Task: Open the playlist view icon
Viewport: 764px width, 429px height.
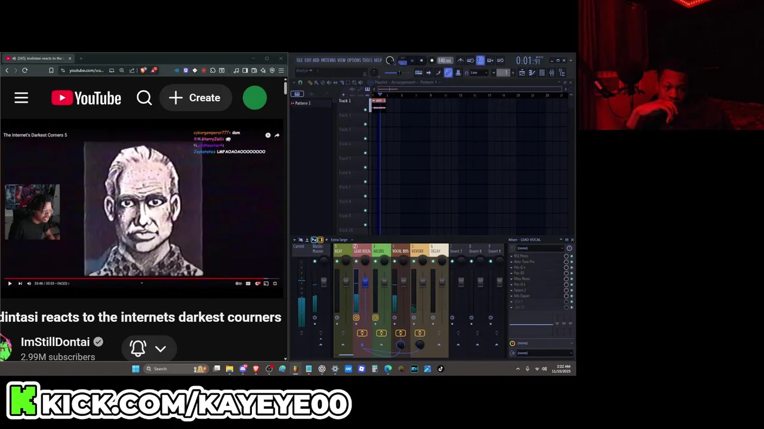Action: (522, 73)
